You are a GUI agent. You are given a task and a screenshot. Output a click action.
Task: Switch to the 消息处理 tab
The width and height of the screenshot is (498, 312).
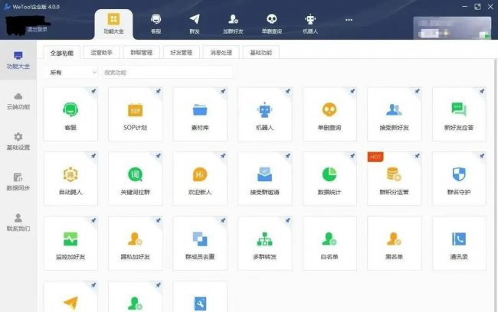[221, 52]
